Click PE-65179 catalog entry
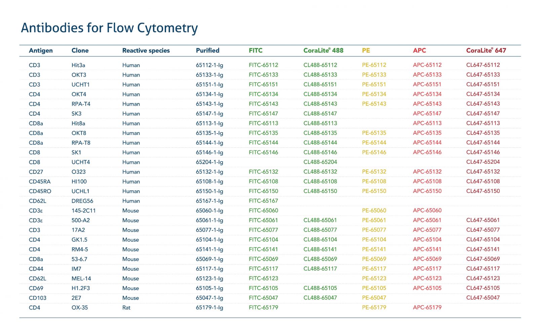538x336 pixels. pyautogui.click(x=374, y=308)
